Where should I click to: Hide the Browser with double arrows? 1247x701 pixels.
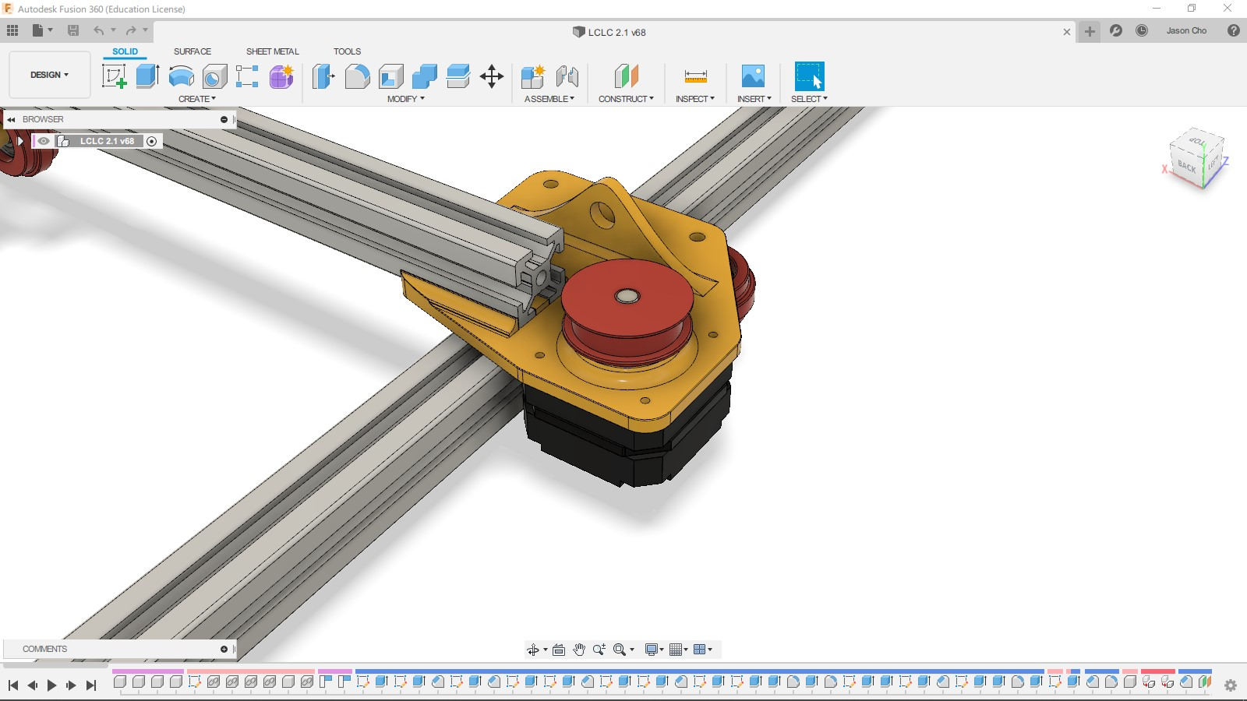click(11, 119)
